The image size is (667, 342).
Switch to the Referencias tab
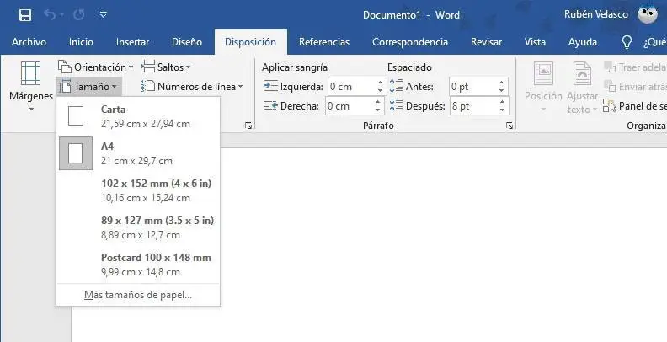pos(324,42)
